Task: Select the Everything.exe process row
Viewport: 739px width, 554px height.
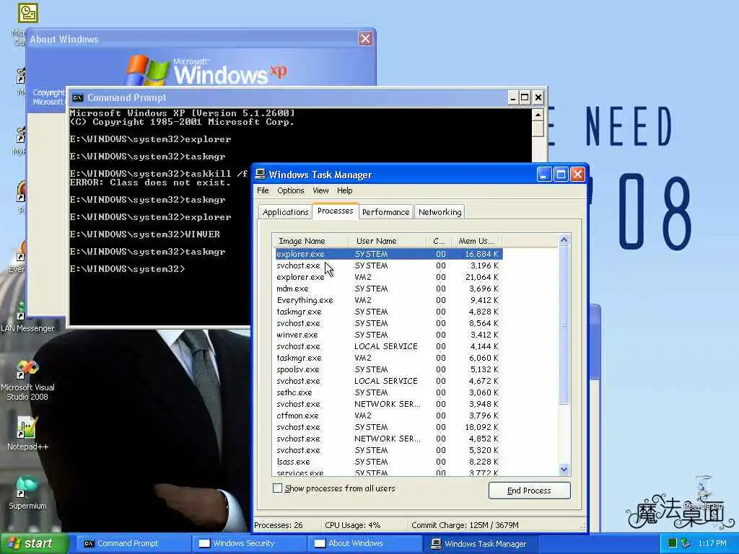Action: (x=388, y=300)
